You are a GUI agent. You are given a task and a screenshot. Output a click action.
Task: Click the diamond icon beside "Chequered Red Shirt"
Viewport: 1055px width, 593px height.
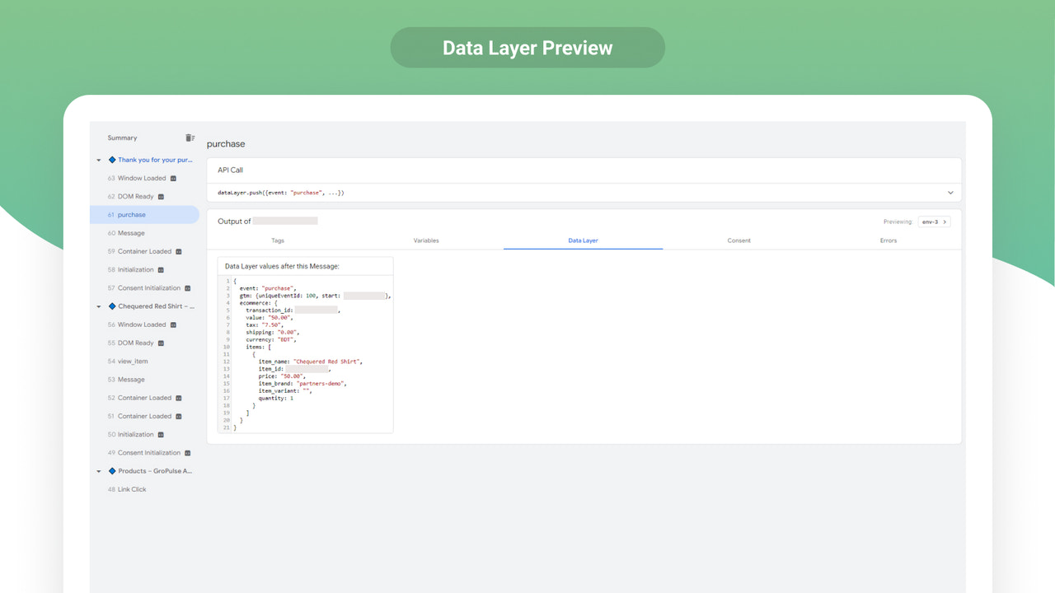tap(111, 306)
